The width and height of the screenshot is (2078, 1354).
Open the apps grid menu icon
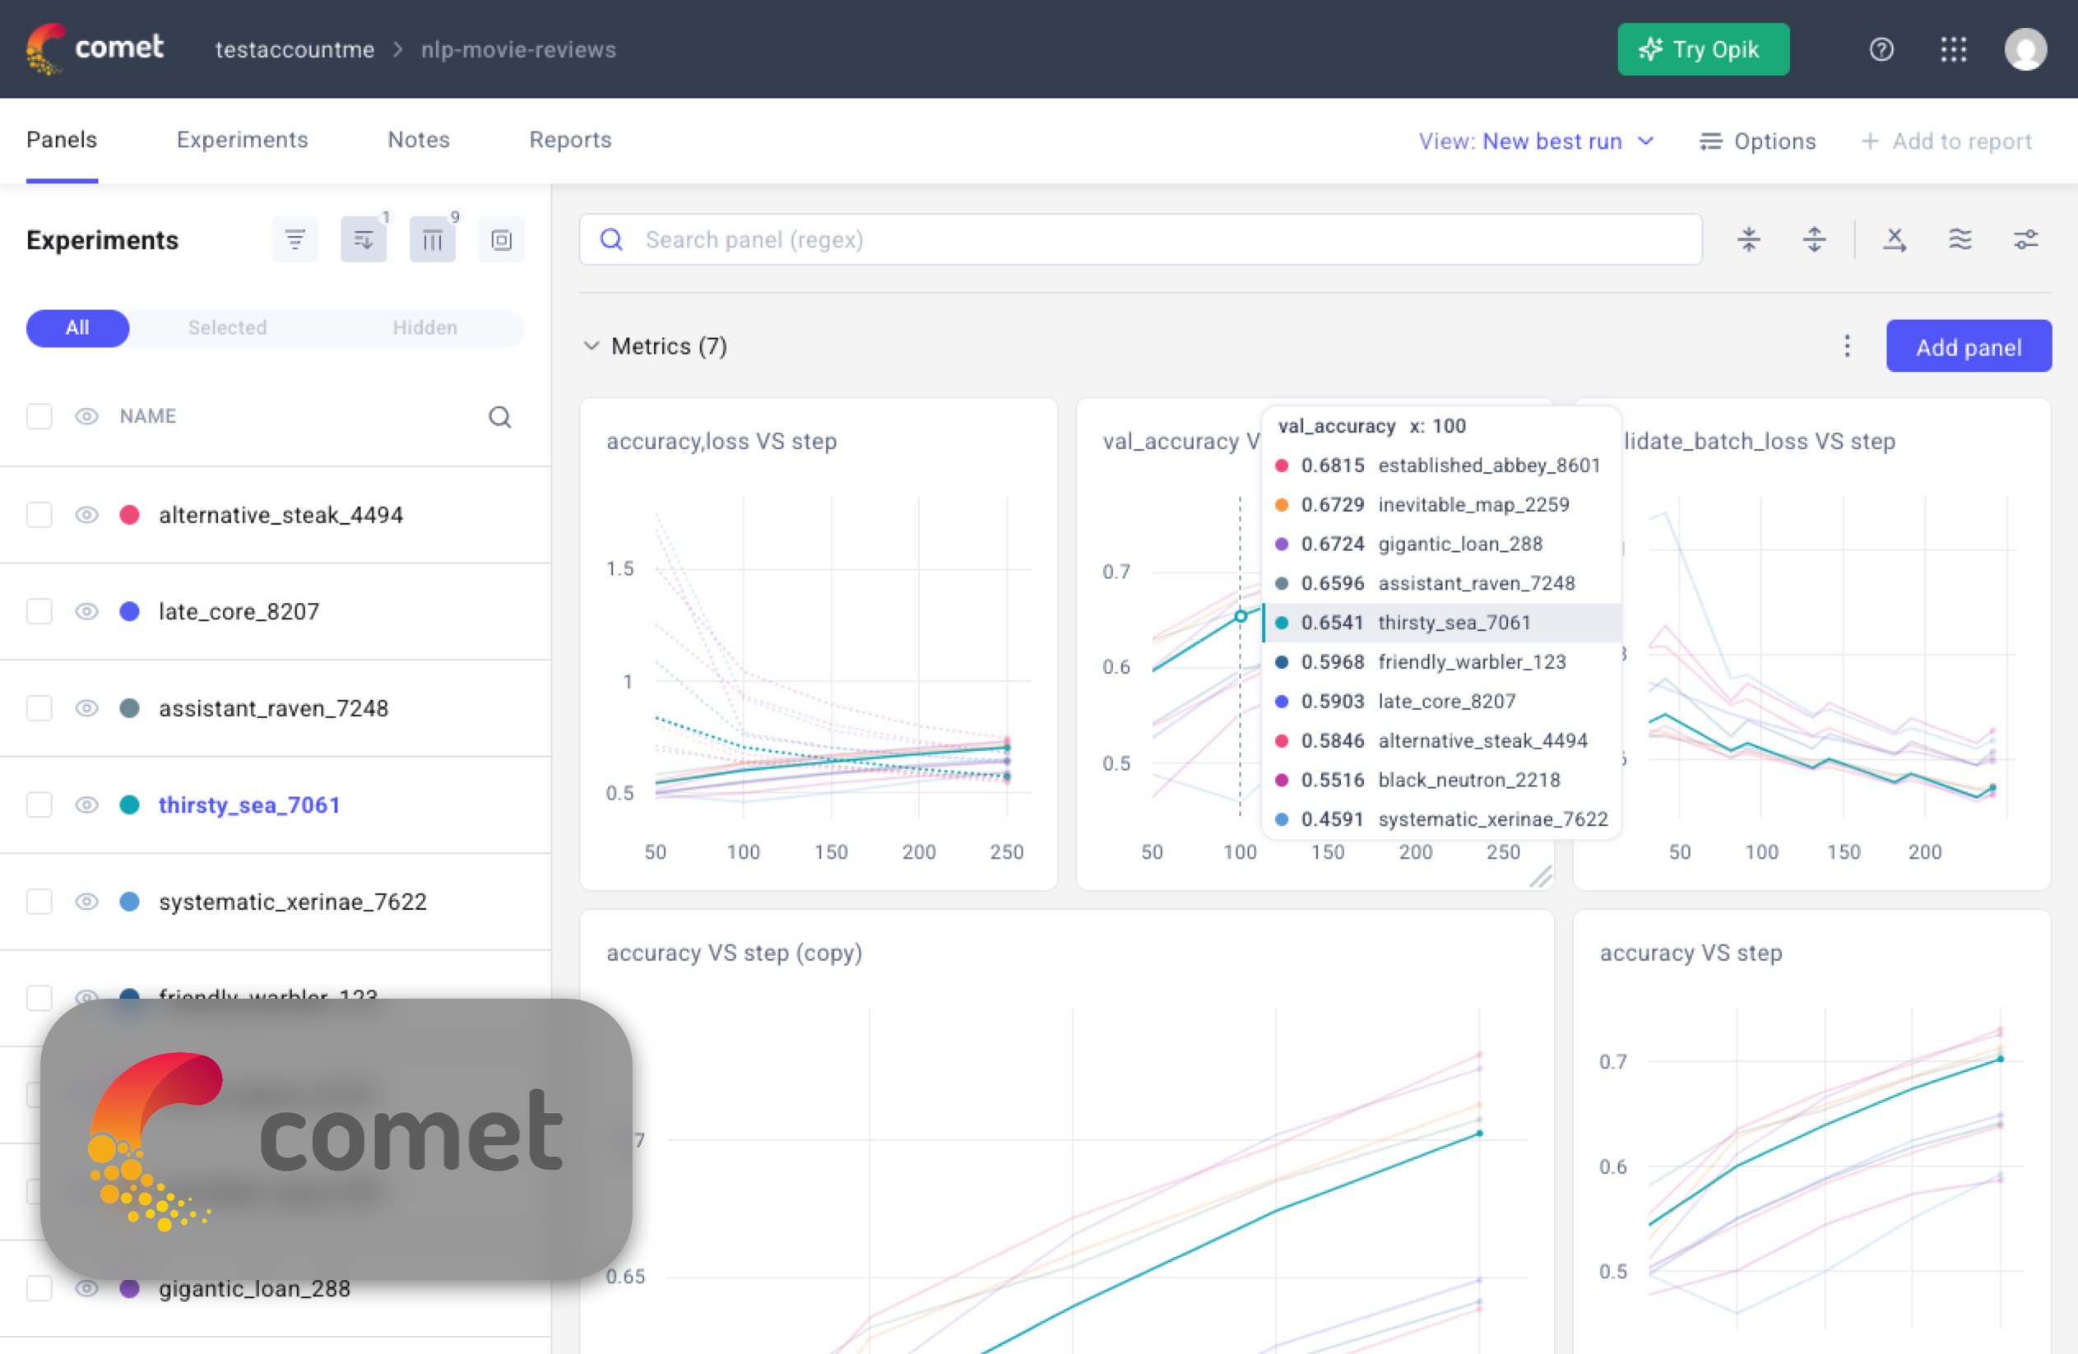coord(1953,49)
